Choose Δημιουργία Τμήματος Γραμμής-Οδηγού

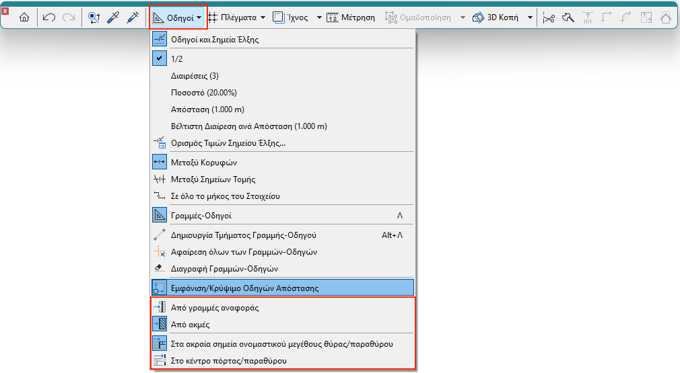coord(283,235)
